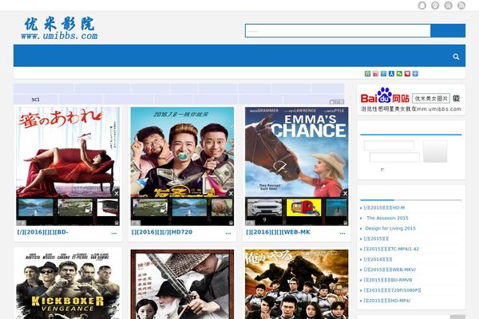This screenshot has width=479, height=319.
Task: Click the upper login text field in sidebar
Action: [389, 146]
